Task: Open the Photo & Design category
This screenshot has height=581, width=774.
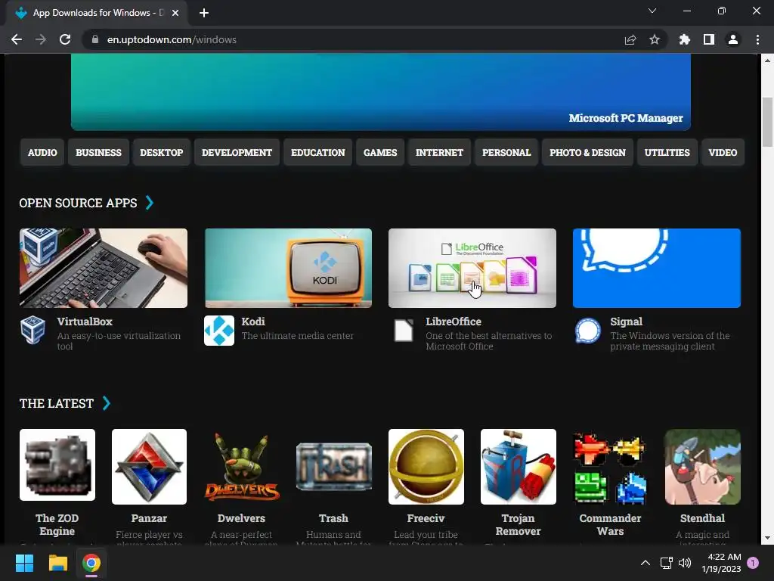Action: click(x=587, y=153)
